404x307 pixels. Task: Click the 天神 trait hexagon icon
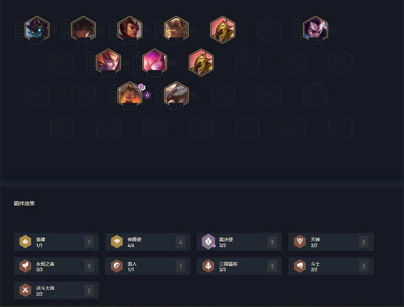[x=299, y=242]
